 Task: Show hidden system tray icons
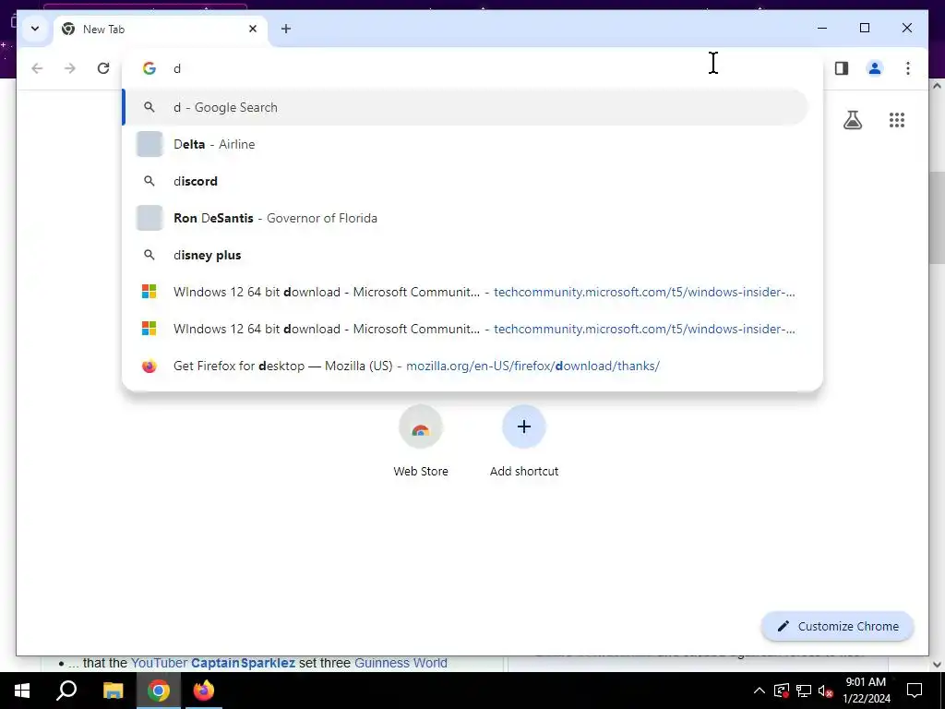(x=760, y=691)
